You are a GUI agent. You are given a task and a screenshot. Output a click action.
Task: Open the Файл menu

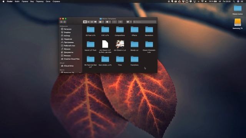pyautogui.click(x=17, y=2)
